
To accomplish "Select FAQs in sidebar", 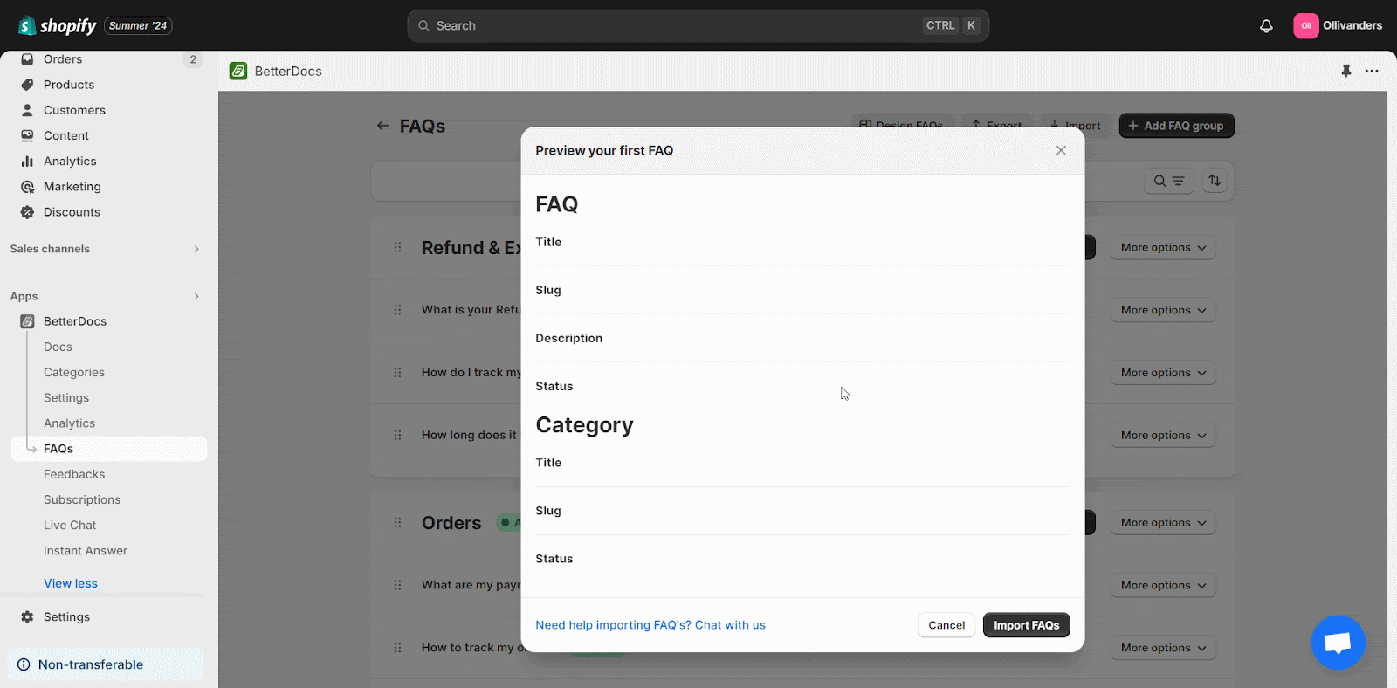I will tap(109, 449).
